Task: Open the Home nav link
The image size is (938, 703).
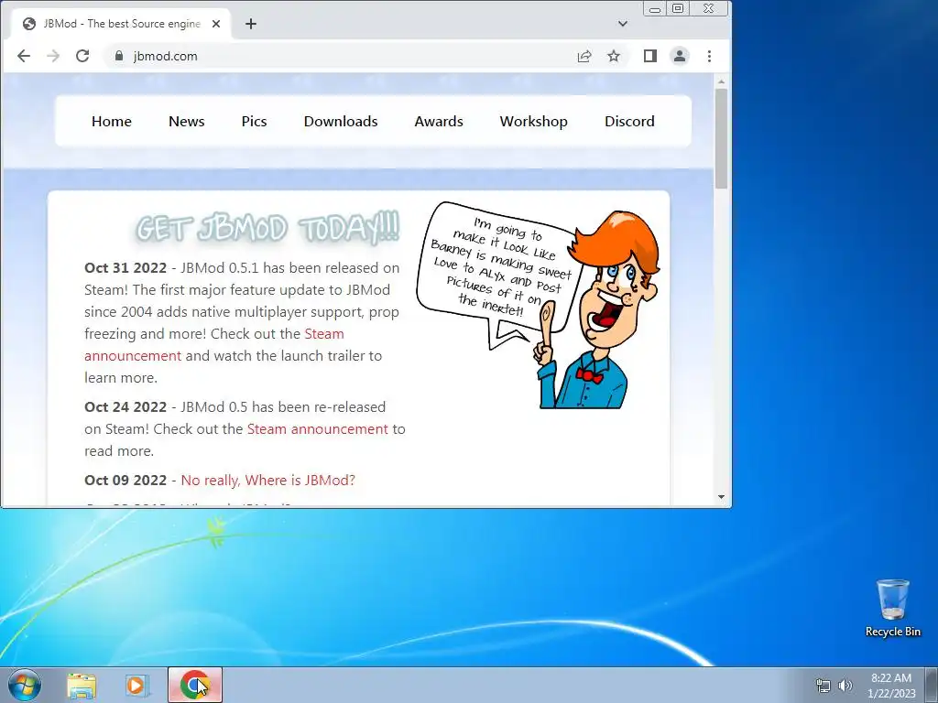Action: [x=111, y=122]
